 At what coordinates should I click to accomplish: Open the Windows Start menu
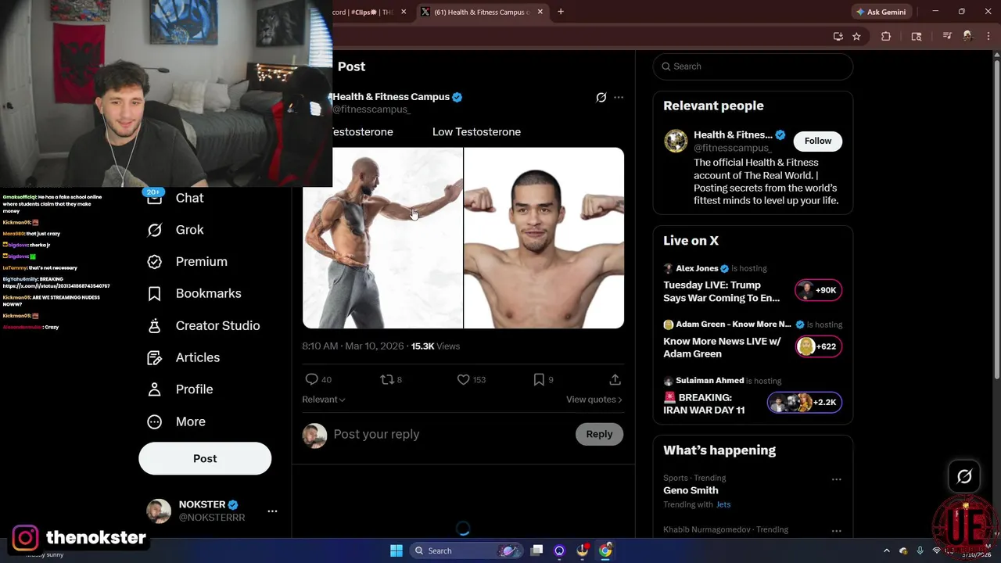396,550
